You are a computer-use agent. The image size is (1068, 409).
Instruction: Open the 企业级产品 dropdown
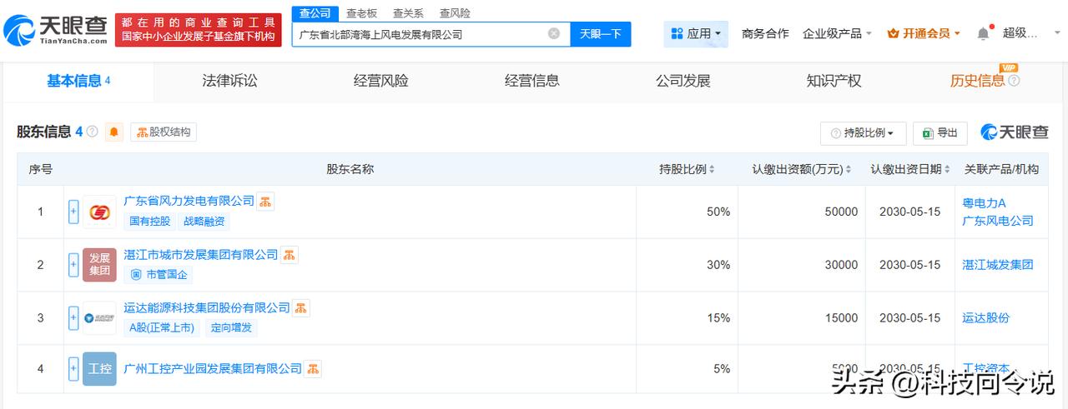(837, 33)
